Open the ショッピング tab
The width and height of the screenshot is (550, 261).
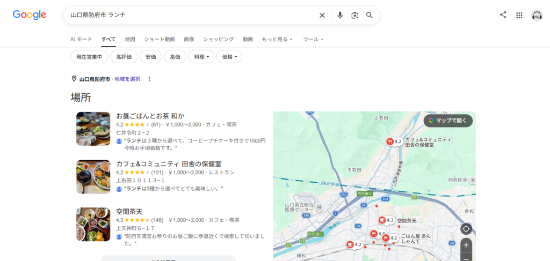click(218, 39)
